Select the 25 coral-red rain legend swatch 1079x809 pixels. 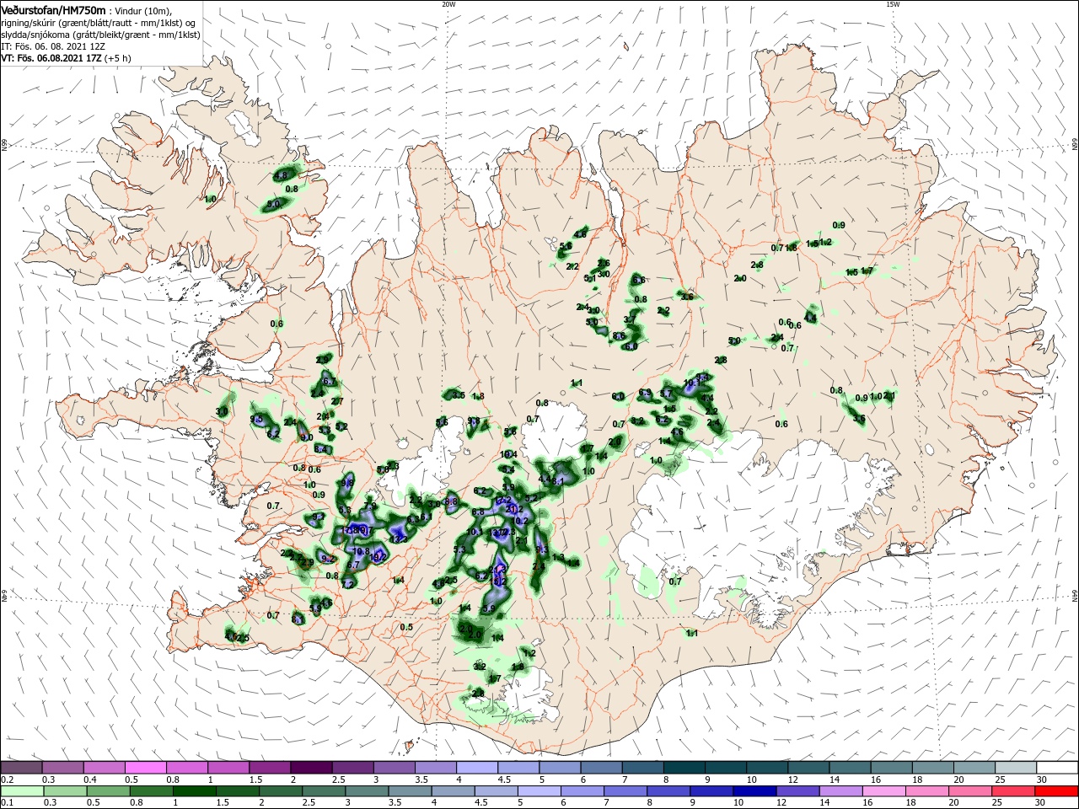click(x=1012, y=791)
